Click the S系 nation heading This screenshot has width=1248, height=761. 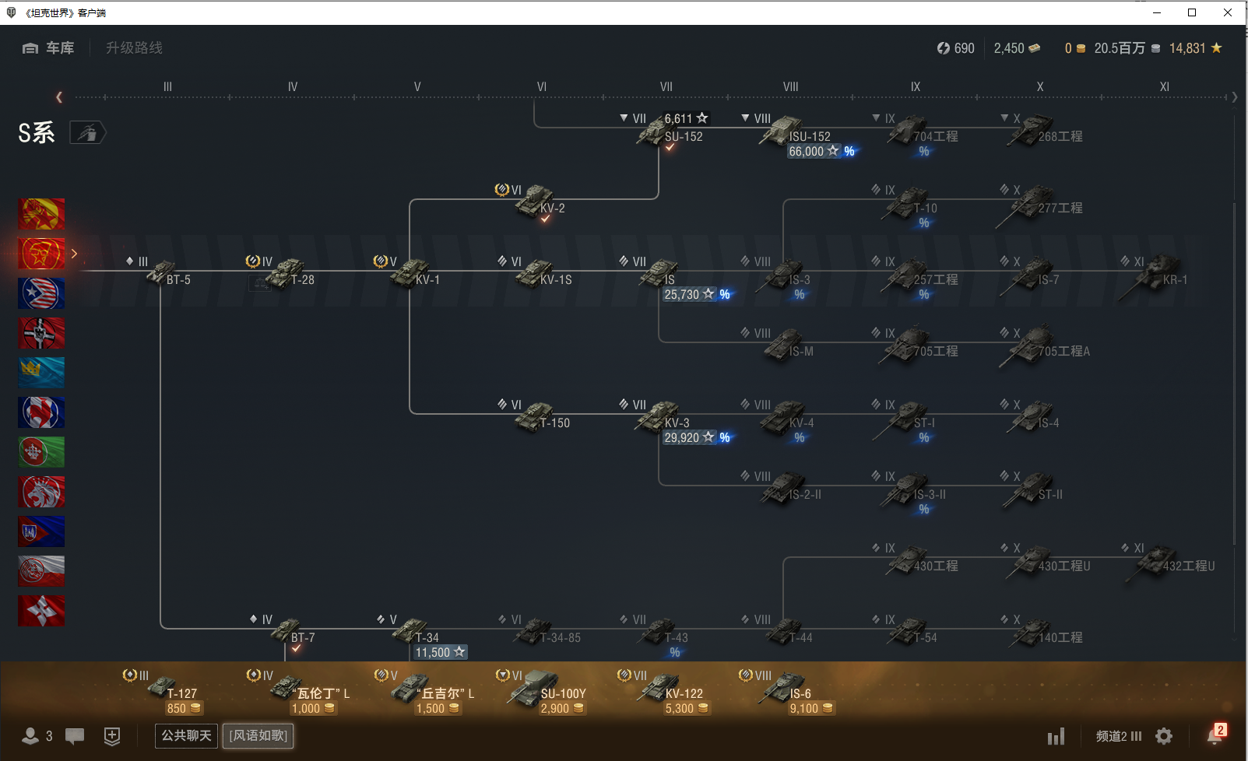tap(37, 133)
